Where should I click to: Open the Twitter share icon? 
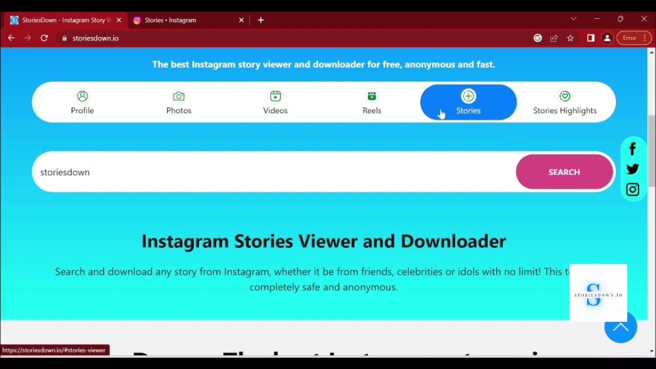[633, 169]
